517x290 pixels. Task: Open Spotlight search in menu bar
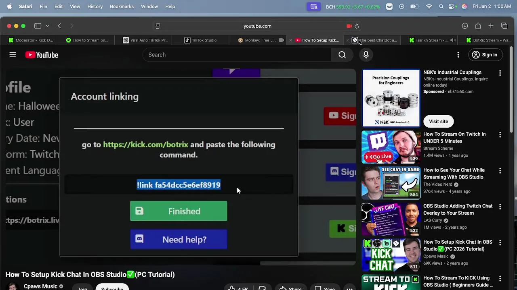441,6
